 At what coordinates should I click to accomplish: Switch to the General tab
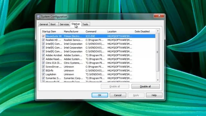click(x=44, y=24)
